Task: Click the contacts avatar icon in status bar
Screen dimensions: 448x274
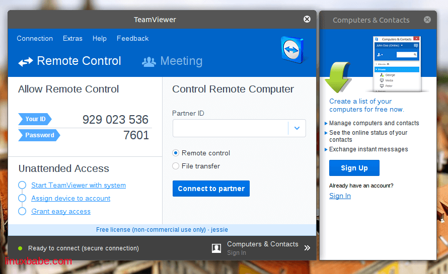Action: pos(216,248)
